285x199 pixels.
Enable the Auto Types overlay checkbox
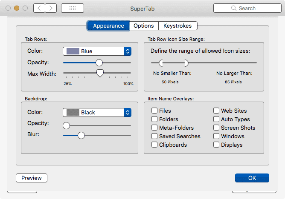216,119
